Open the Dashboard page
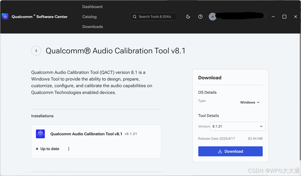The image size is (301, 176). [x=92, y=7]
